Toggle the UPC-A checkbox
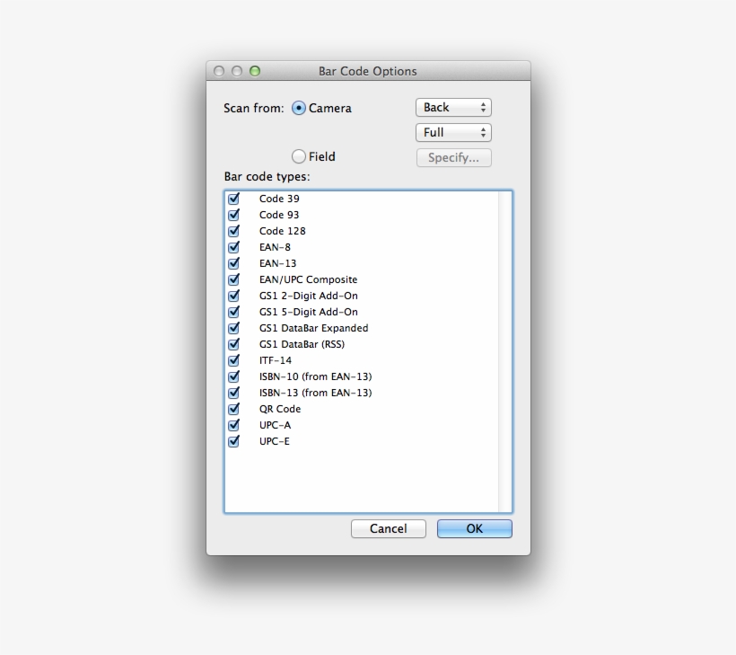Image resolution: width=736 pixels, height=655 pixels. (234, 425)
